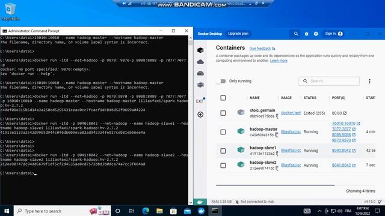This screenshot has height=216, width=385.
Task: Open the Volumes drive icon in sidebar
Action: point(200,73)
